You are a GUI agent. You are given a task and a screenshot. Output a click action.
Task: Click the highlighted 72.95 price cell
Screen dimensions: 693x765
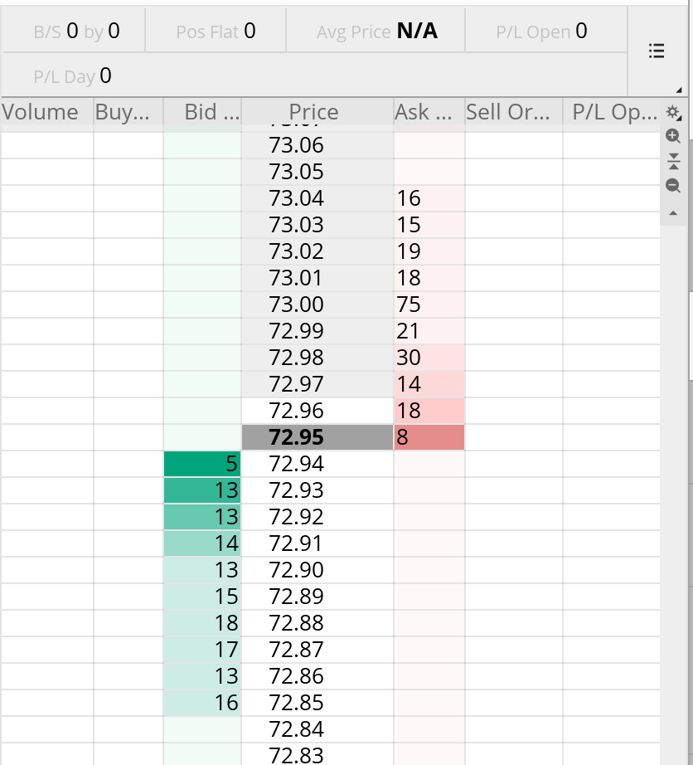coord(317,437)
